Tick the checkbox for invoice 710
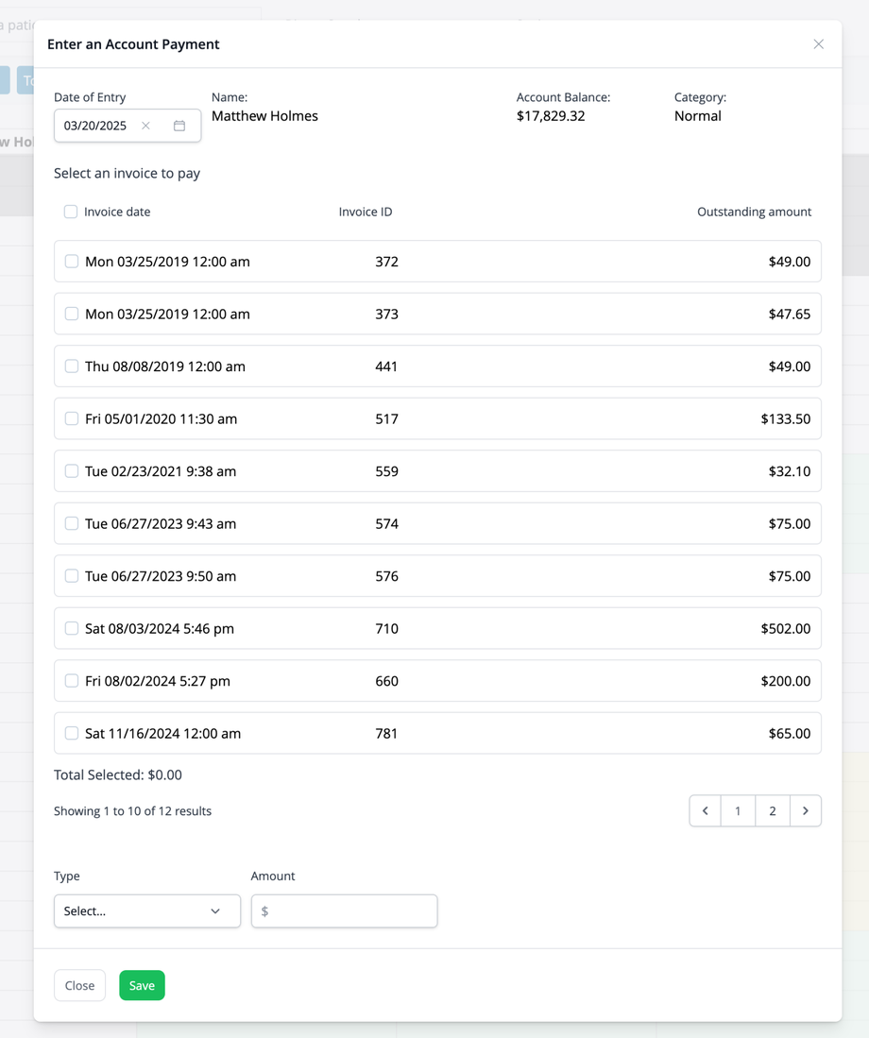The height and width of the screenshot is (1038, 869). [x=72, y=628]
